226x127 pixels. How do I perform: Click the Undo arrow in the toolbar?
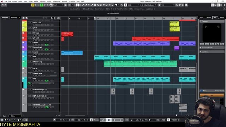[2, 5]
